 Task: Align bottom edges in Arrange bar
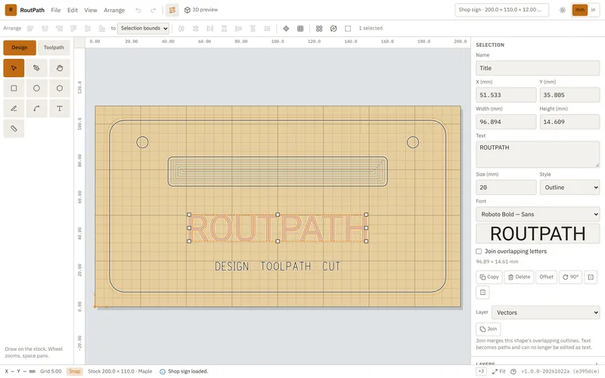pos(102,28)
